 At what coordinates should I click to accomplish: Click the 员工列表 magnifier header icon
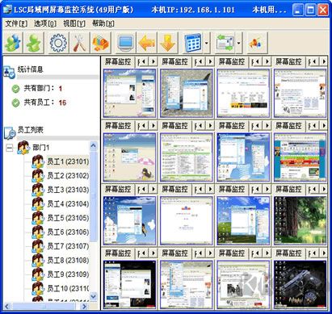tap(10, 132)
